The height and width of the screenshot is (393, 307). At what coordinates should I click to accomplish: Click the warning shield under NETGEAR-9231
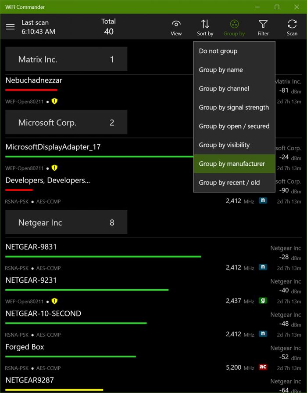pos(54,301)
